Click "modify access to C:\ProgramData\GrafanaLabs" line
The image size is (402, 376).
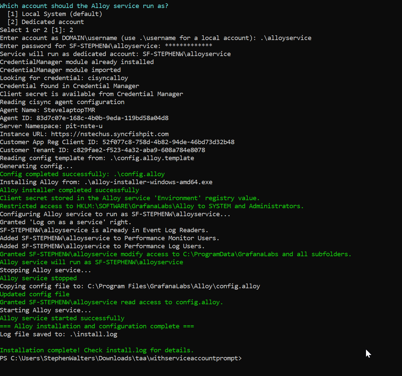tap(176, 254)
